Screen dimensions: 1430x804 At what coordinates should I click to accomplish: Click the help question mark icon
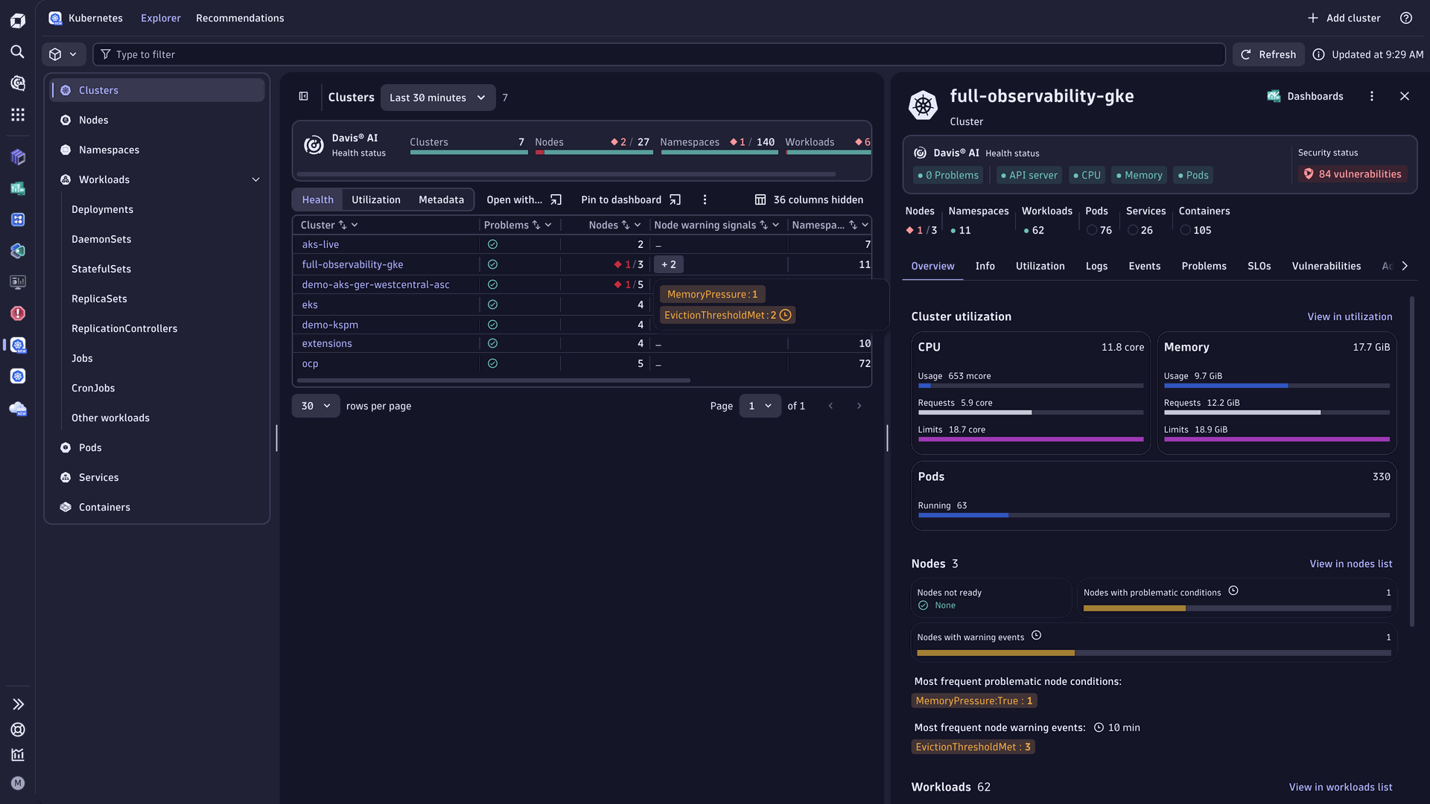click(x=1406, y=18)
